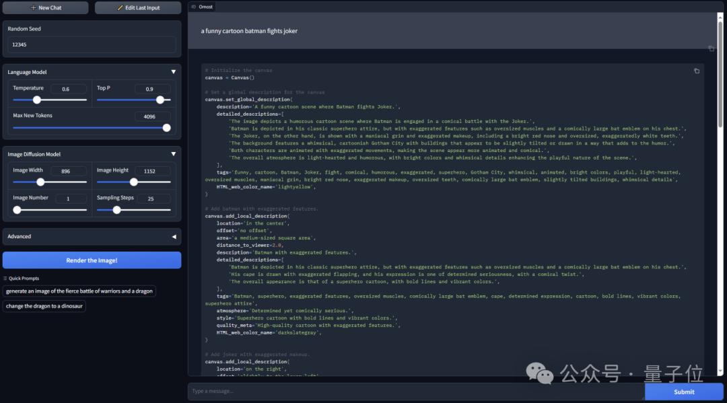Collapse the Image Diffusion Model section
The height and width of the screenshot is (403, 727).
173,154
